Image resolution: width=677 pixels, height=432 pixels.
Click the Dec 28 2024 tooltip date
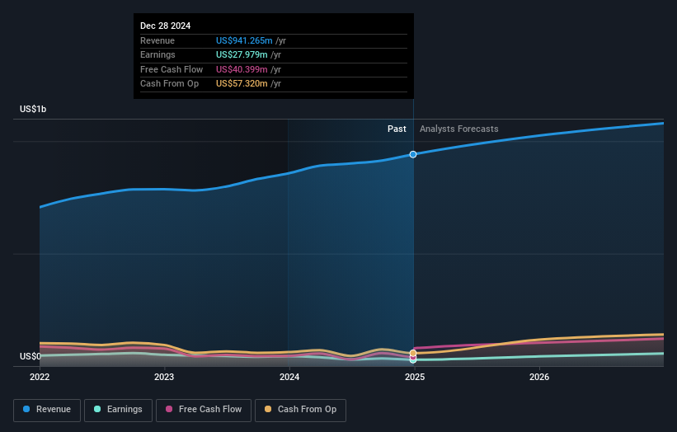coord(166,26)
